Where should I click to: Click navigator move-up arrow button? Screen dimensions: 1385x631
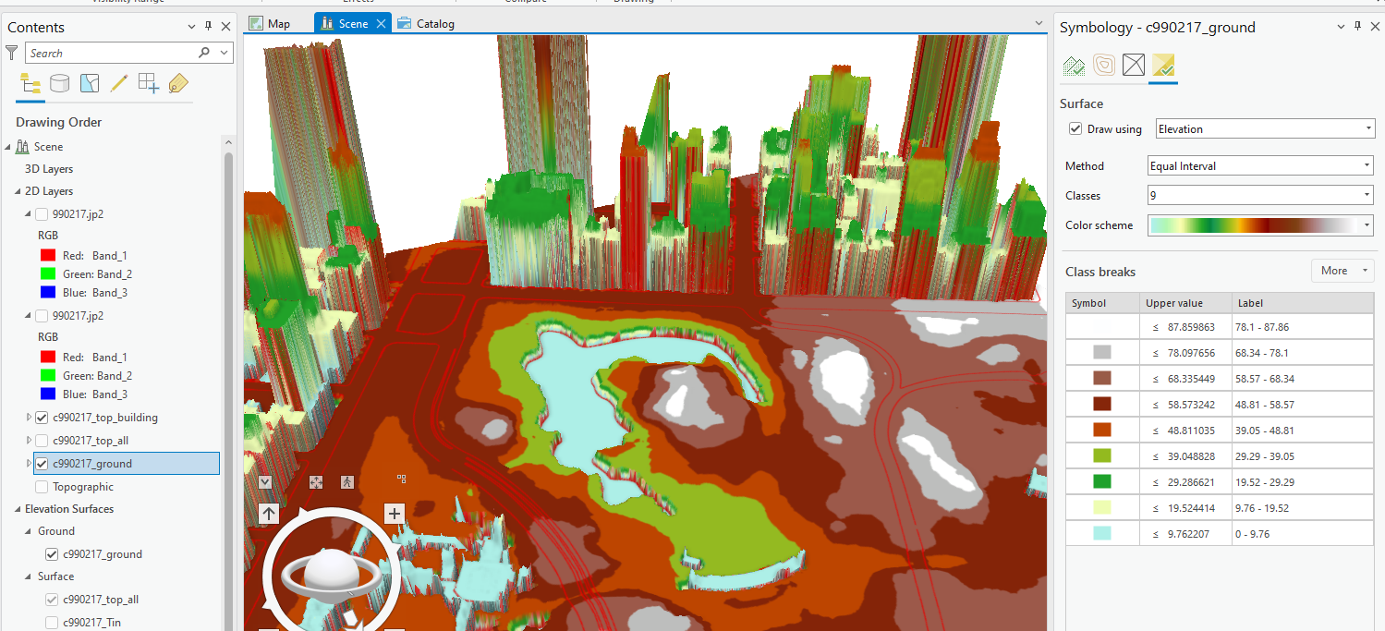tap(269, 514)
